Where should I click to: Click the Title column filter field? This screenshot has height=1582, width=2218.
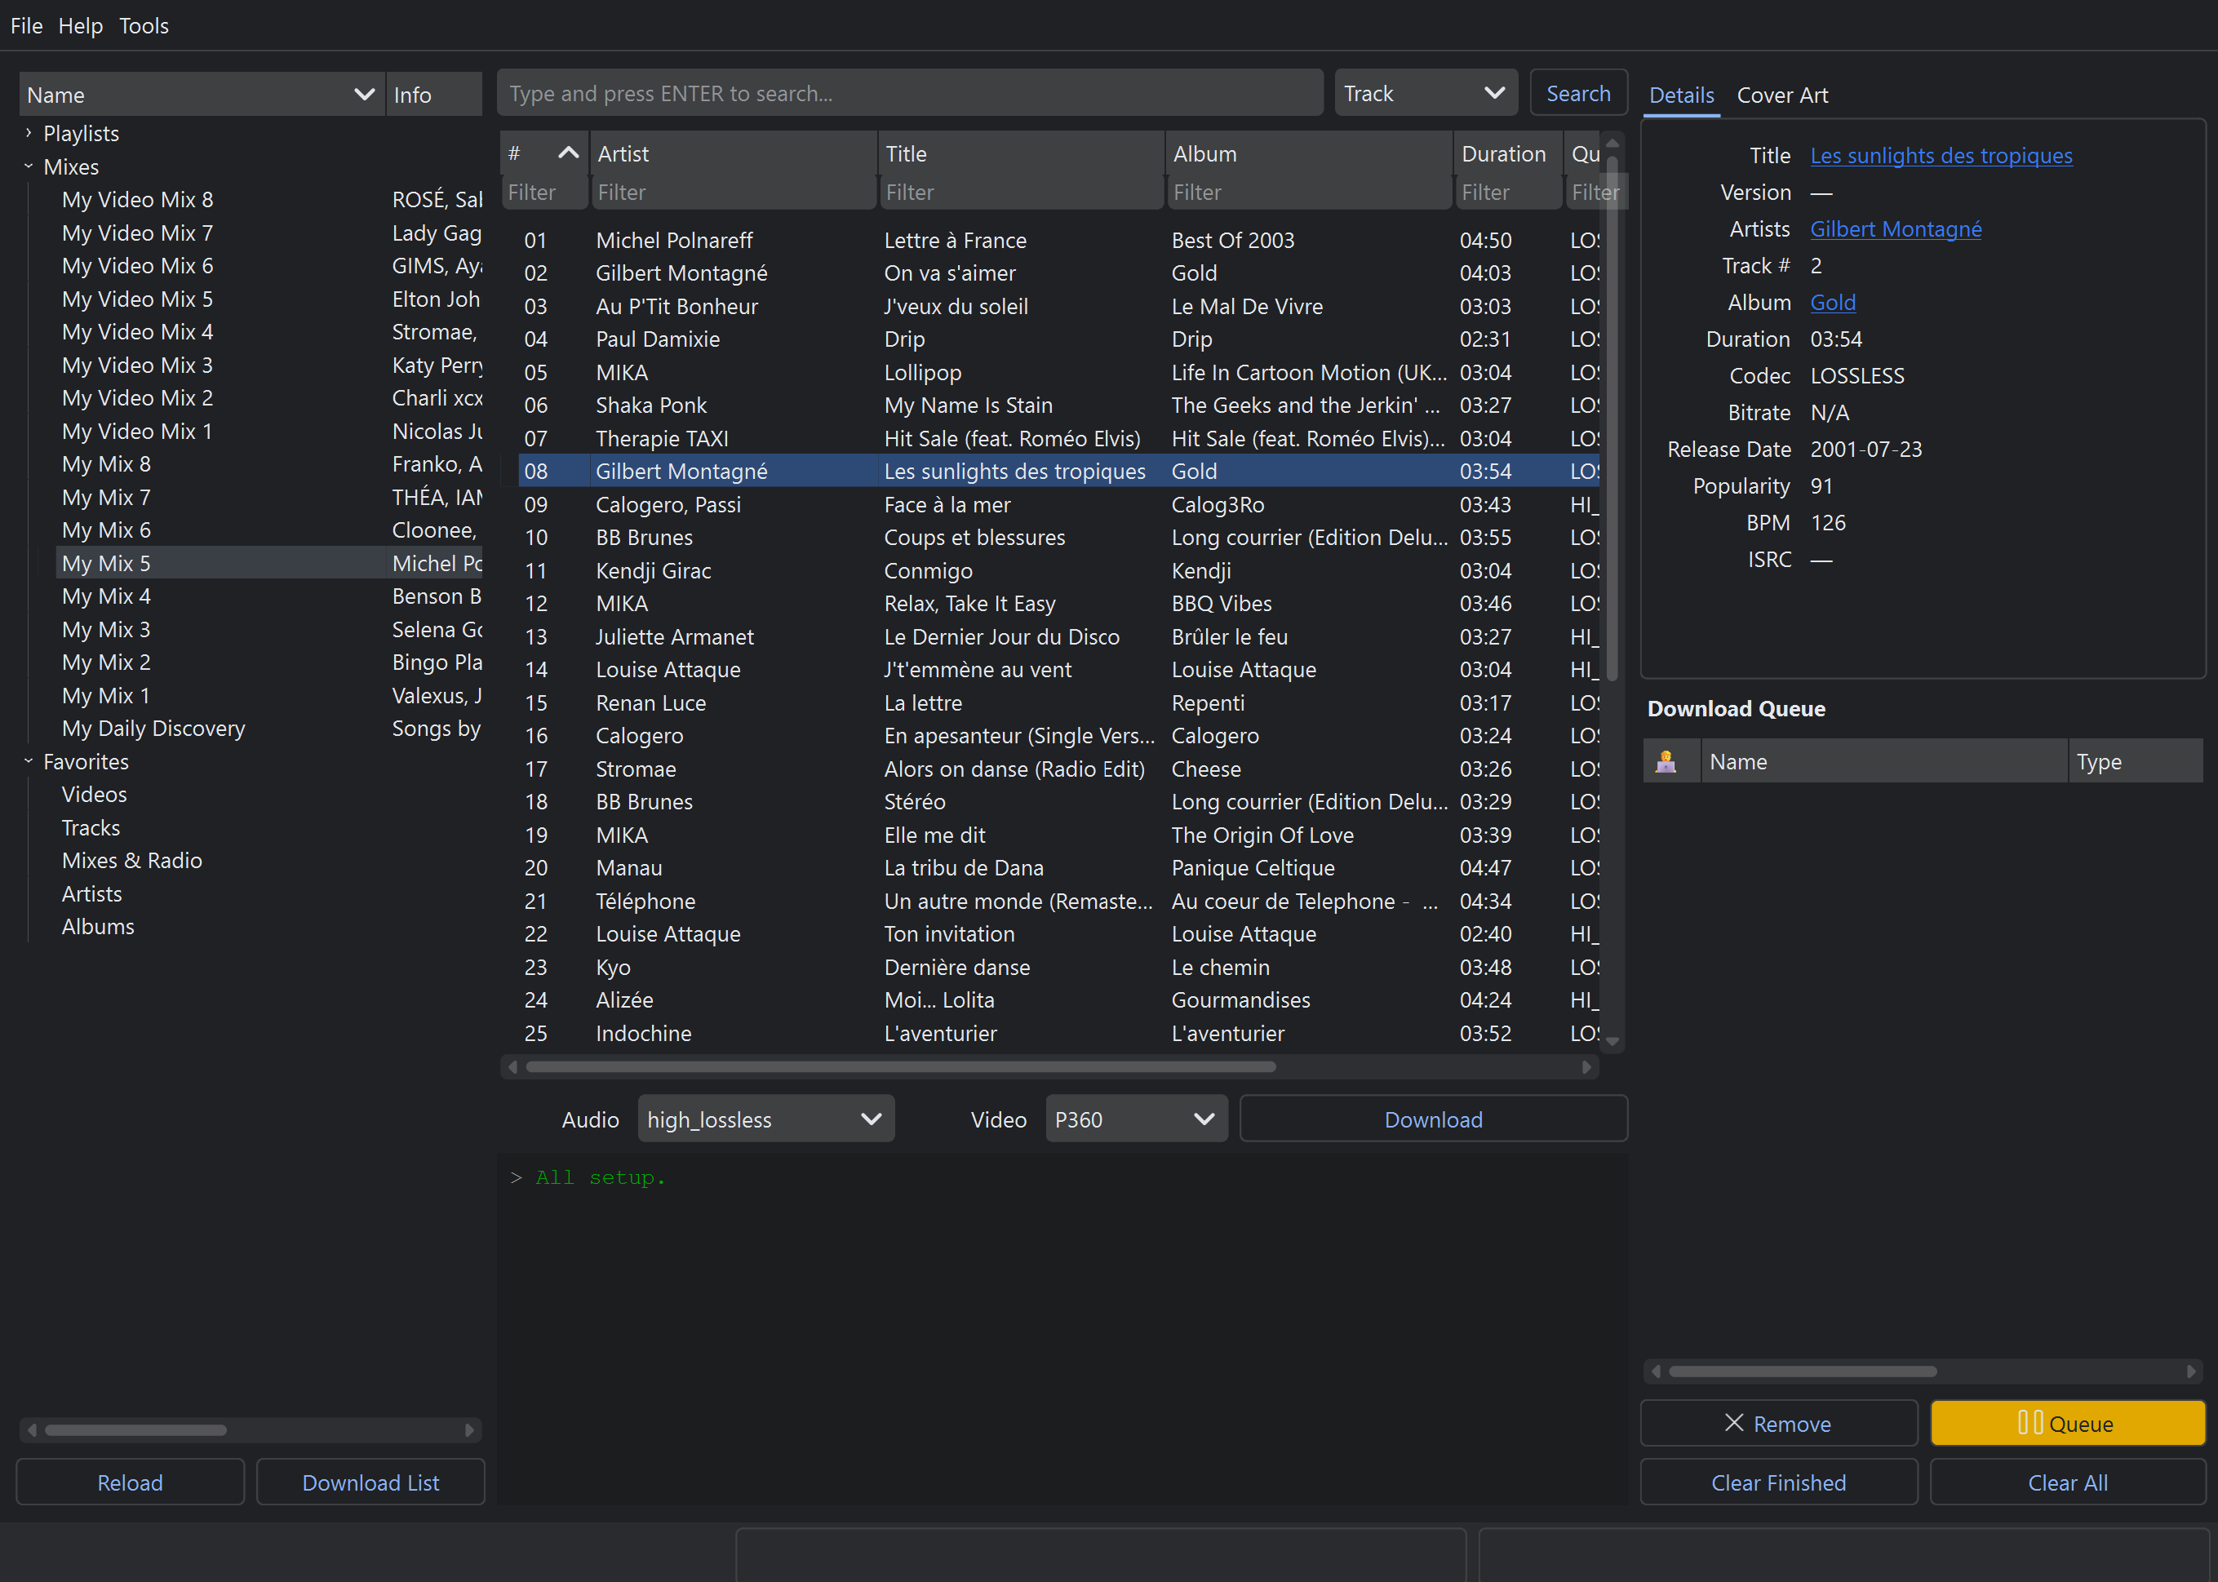pyautogui.click(x=1021, y=192)
